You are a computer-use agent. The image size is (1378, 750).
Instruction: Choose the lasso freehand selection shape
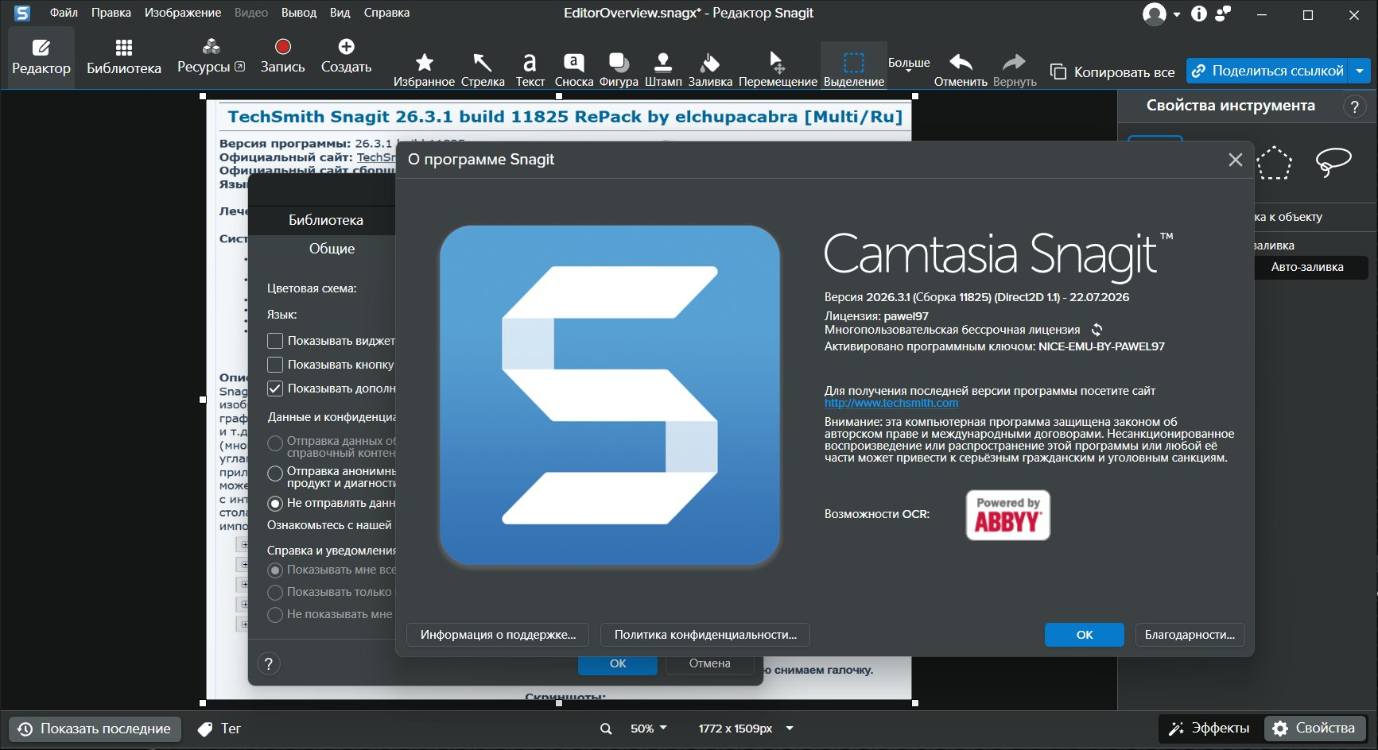[1333, 162]
